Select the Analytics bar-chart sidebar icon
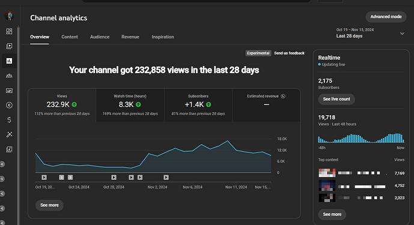Image resolution: width=414 pixels, height=225 pixels. (9, 61)
